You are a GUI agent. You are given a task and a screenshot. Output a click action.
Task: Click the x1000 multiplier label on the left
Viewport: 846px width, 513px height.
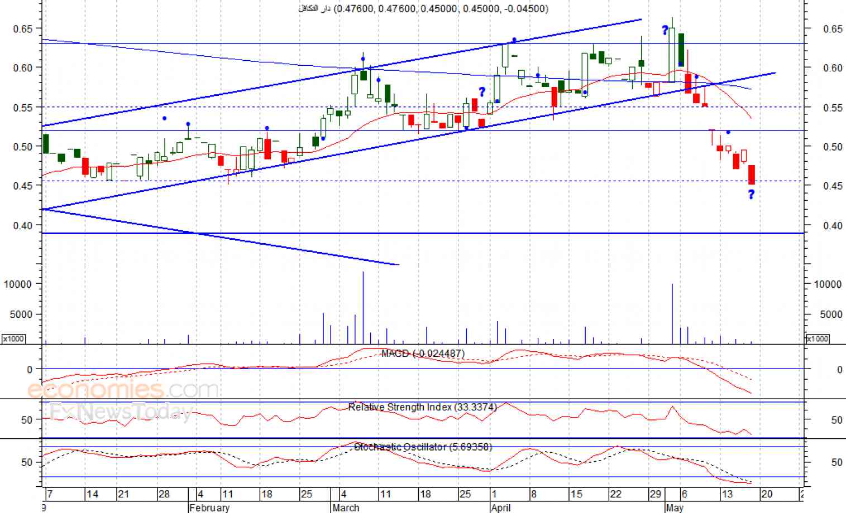[x=13, y=339]
